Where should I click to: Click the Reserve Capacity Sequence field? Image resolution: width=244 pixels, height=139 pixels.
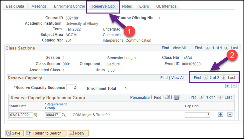tap(71, 87)
